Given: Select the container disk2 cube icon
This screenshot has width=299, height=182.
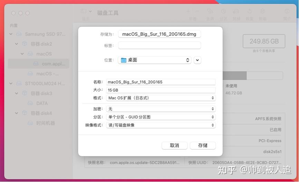Looking at the screenshot, I should click(25, 44).
